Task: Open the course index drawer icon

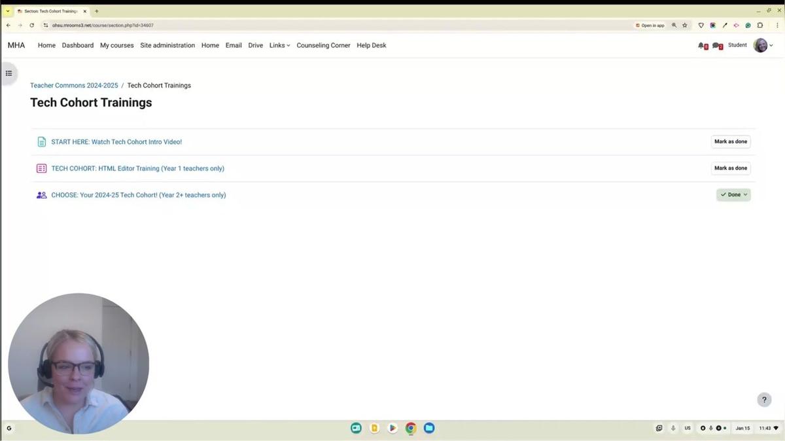Action: (x=9, y=73)
